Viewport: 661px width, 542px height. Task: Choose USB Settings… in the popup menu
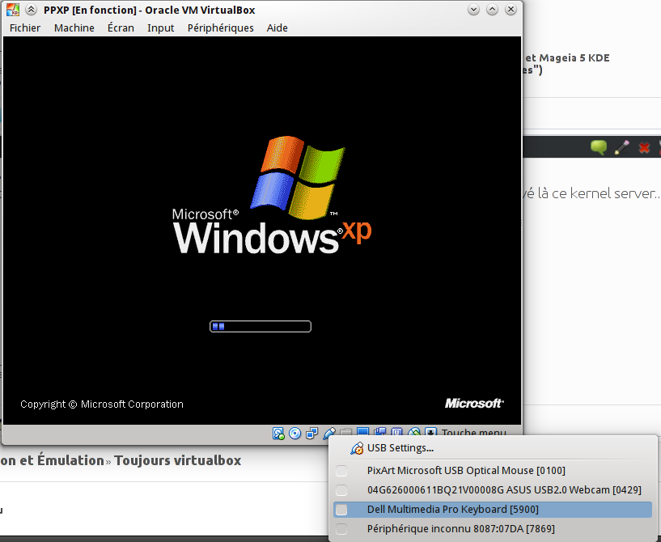click(x=493, y=448)
